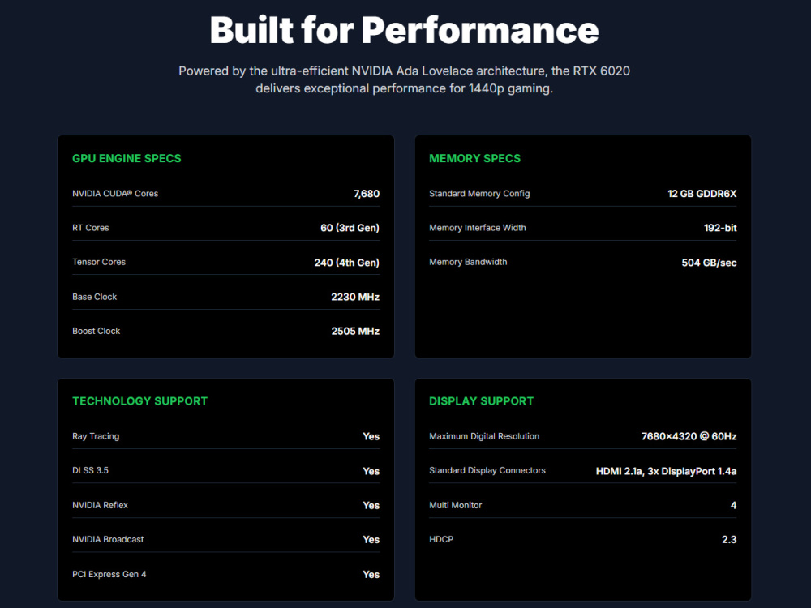Select the 'Standard Memory Config' label

point(479,194)
